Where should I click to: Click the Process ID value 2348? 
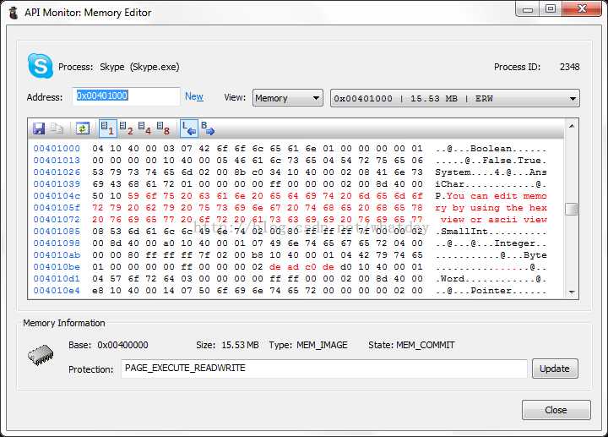[x=570, y=67]
